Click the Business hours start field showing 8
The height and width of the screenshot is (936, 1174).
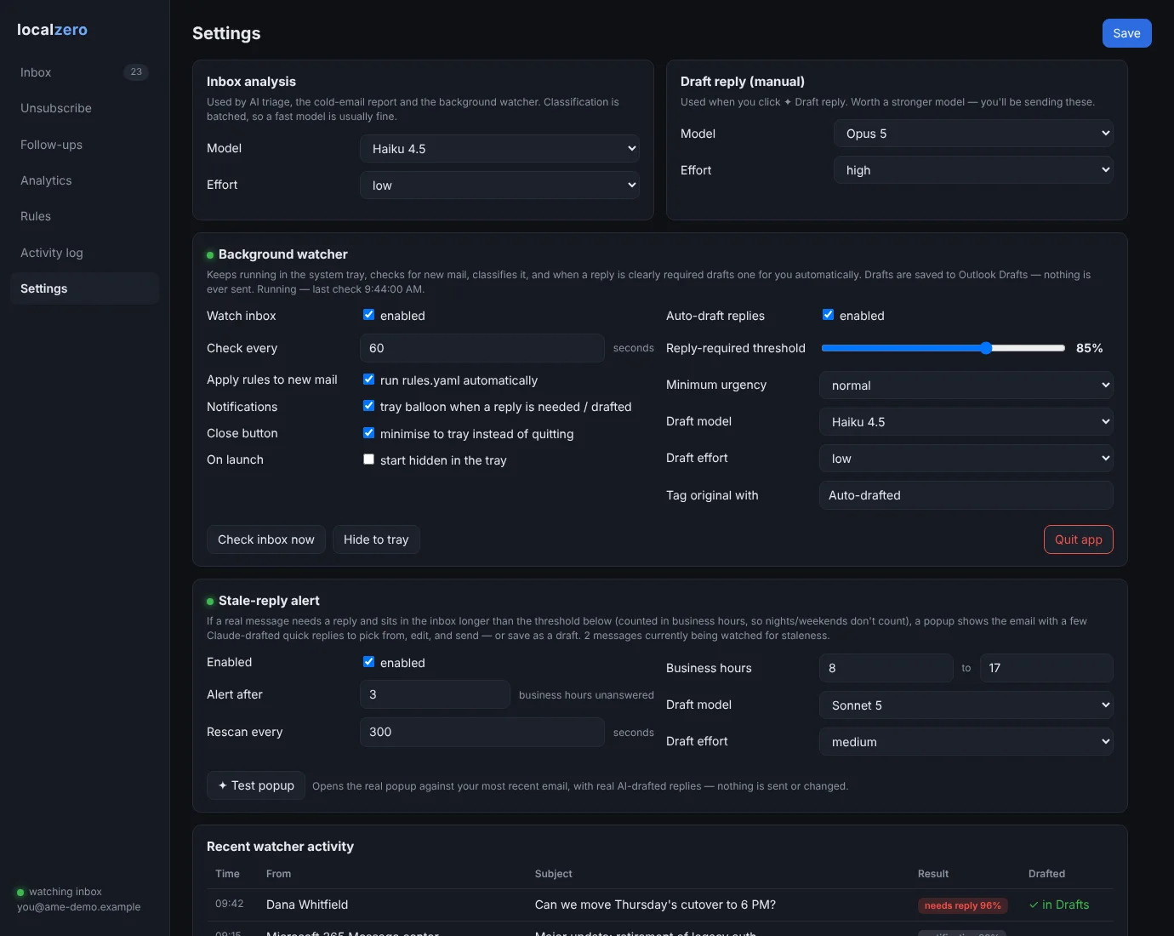(x=886, y=668)
